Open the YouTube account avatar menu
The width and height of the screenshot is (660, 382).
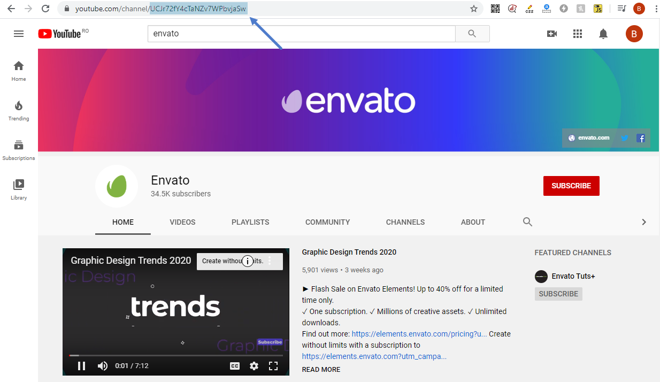coord(634,34)
